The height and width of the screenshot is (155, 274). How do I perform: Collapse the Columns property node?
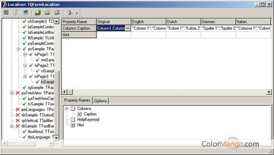coord(66,109)
